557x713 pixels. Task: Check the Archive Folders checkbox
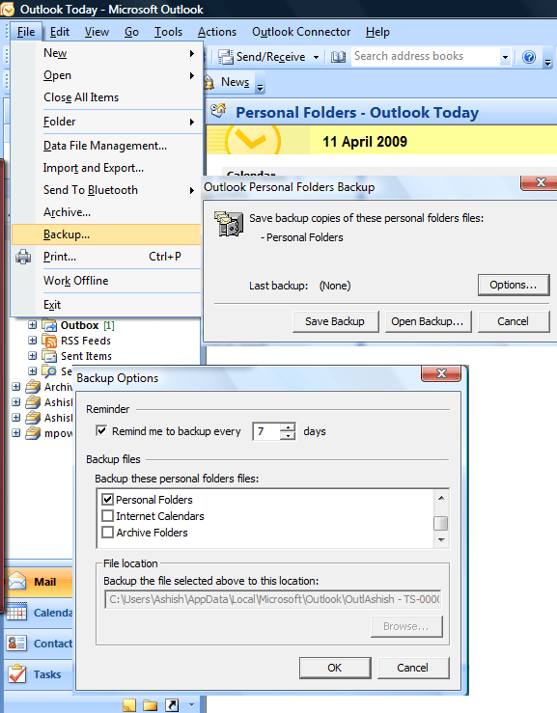(x=107, y=532)
